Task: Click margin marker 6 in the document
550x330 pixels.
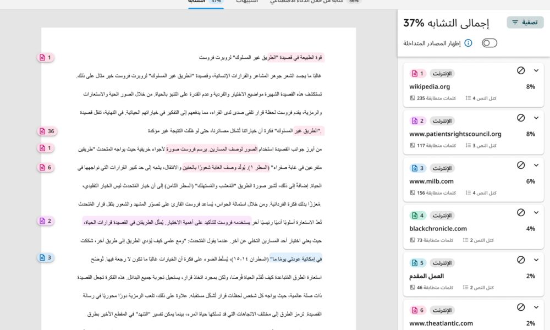Action: [46, 167]
